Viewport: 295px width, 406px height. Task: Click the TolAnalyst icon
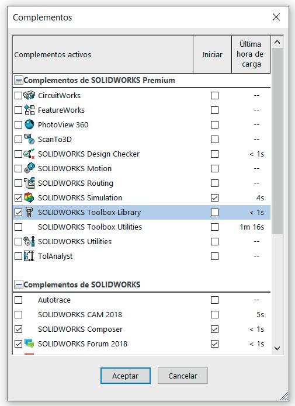pyautogui.click(x=29, y=256)
